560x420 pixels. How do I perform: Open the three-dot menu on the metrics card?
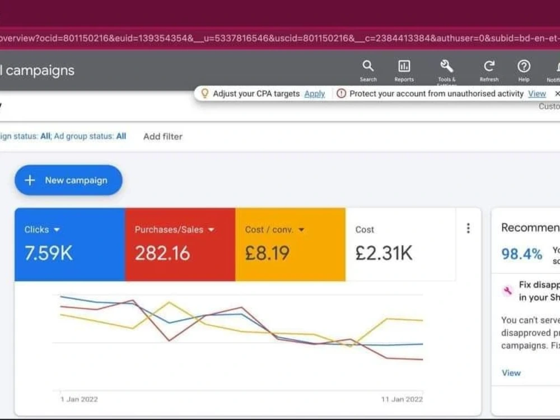468,228
